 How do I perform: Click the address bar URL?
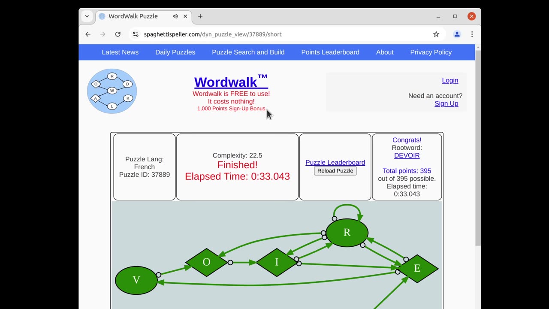click(x=213, y=34)
